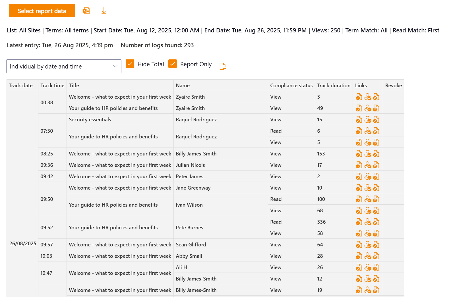Click the Latest entry date text

pyautogui.click(x=60, y=45)
